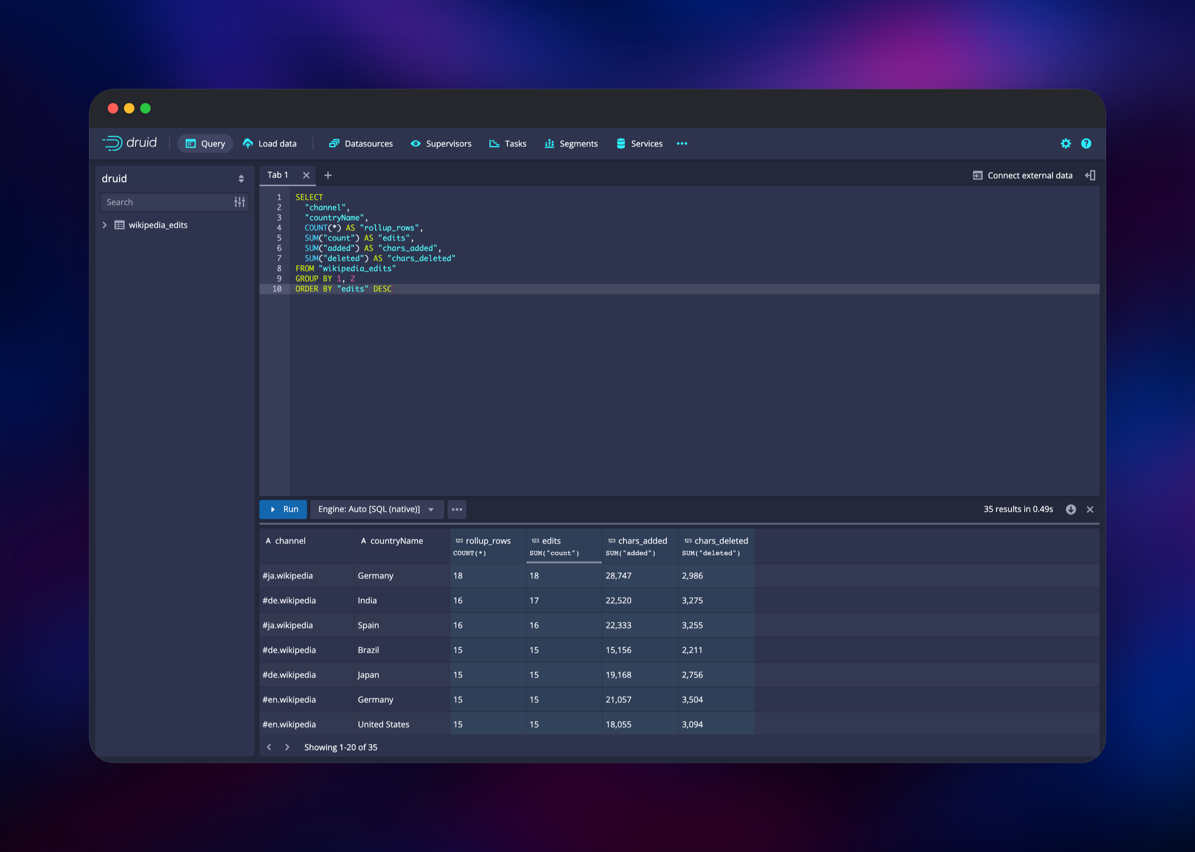Screen dimensions: 1195x852
Task: Open the Query view
Action: click(205, 144)
